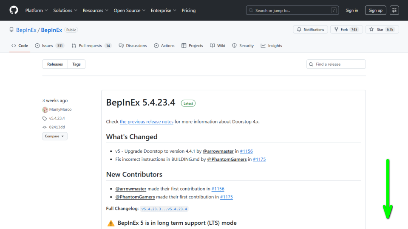Click ManlyMarco's avatar image
Viewport: 408px width, 229px height.
[x=45, y=109]
